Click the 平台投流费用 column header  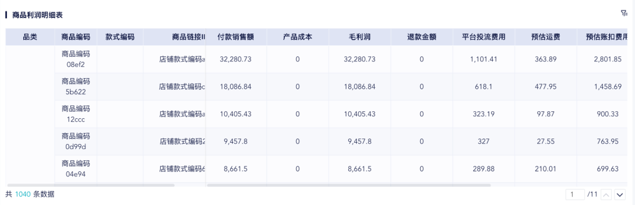tap(484, 37)
